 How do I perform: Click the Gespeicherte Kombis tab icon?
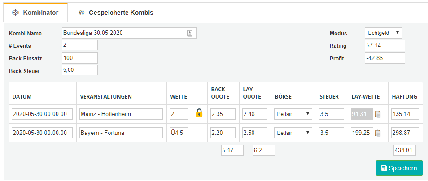(81, 13)
